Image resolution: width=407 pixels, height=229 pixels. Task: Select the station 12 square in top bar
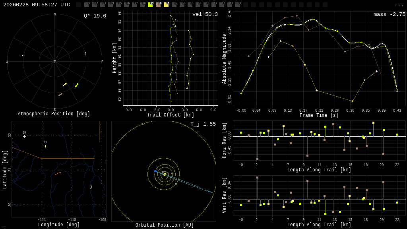click(174, 5)
